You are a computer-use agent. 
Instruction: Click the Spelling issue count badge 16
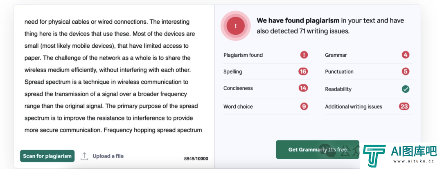click(303, 71)
